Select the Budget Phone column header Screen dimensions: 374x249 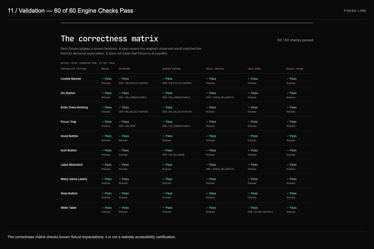pyautogui.click(x=295, y=69)
